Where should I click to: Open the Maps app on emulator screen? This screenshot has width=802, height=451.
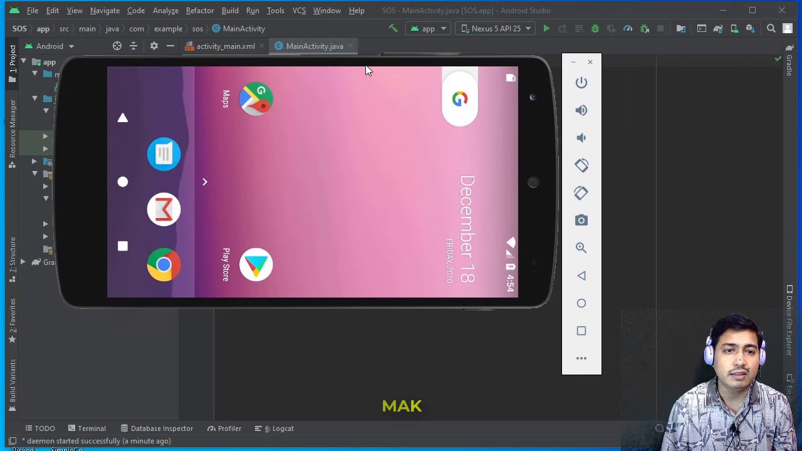click(256, 99)
